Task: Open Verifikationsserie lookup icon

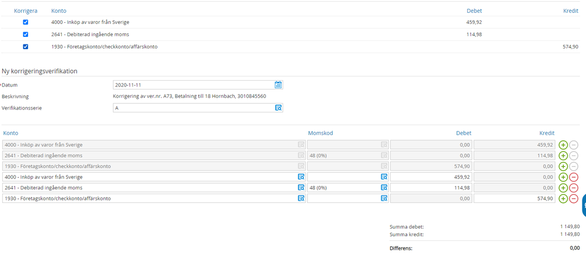Action: tap(278, 108)
